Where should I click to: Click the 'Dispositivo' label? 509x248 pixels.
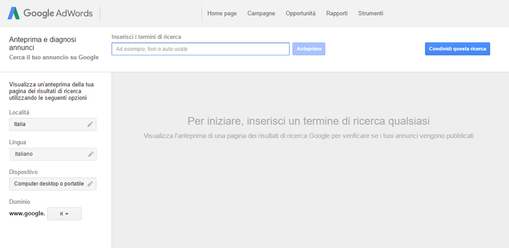click(23, 172)
